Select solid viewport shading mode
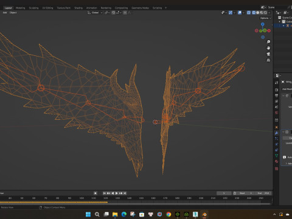292x219 pixels. pyautogui.click(x=258, y=13)
